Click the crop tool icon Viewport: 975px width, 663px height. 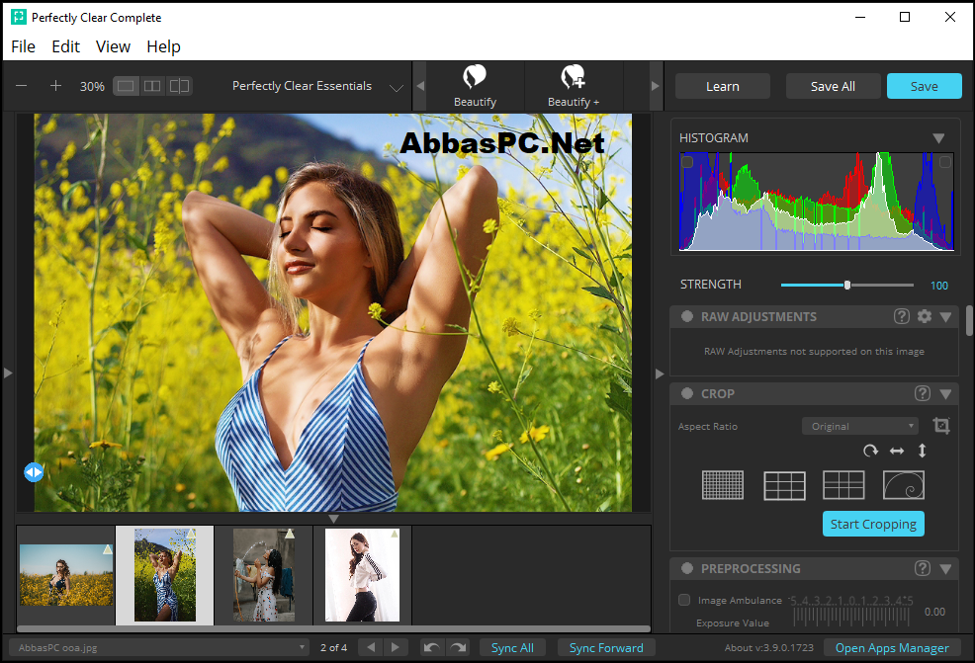click(940, 426)
